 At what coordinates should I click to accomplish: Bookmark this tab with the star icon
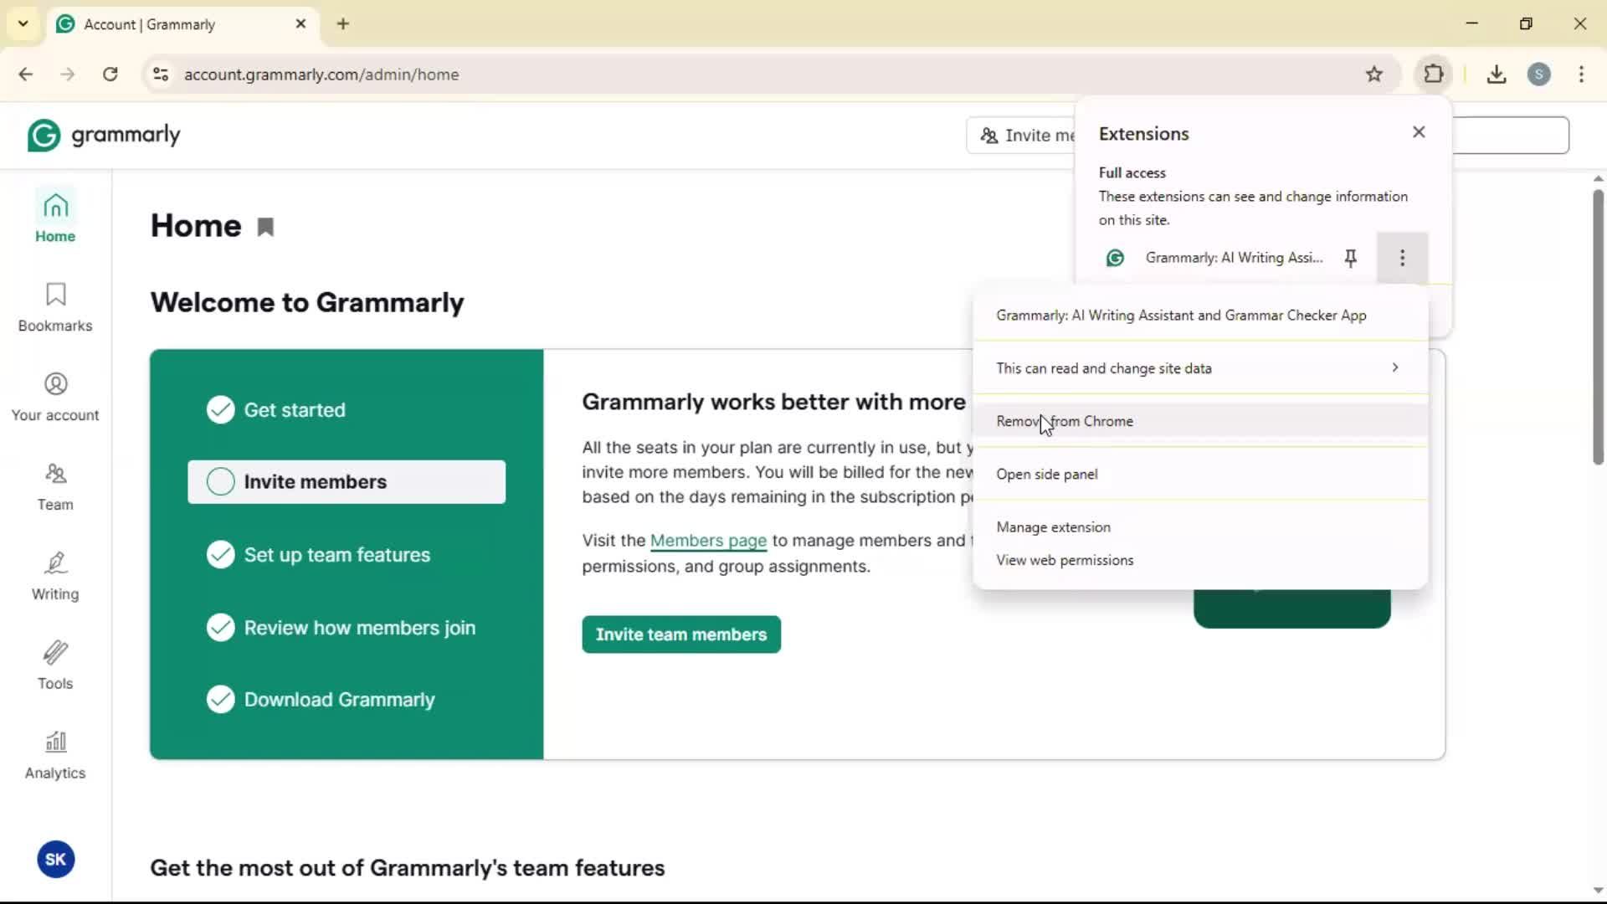click(1374, 74)
